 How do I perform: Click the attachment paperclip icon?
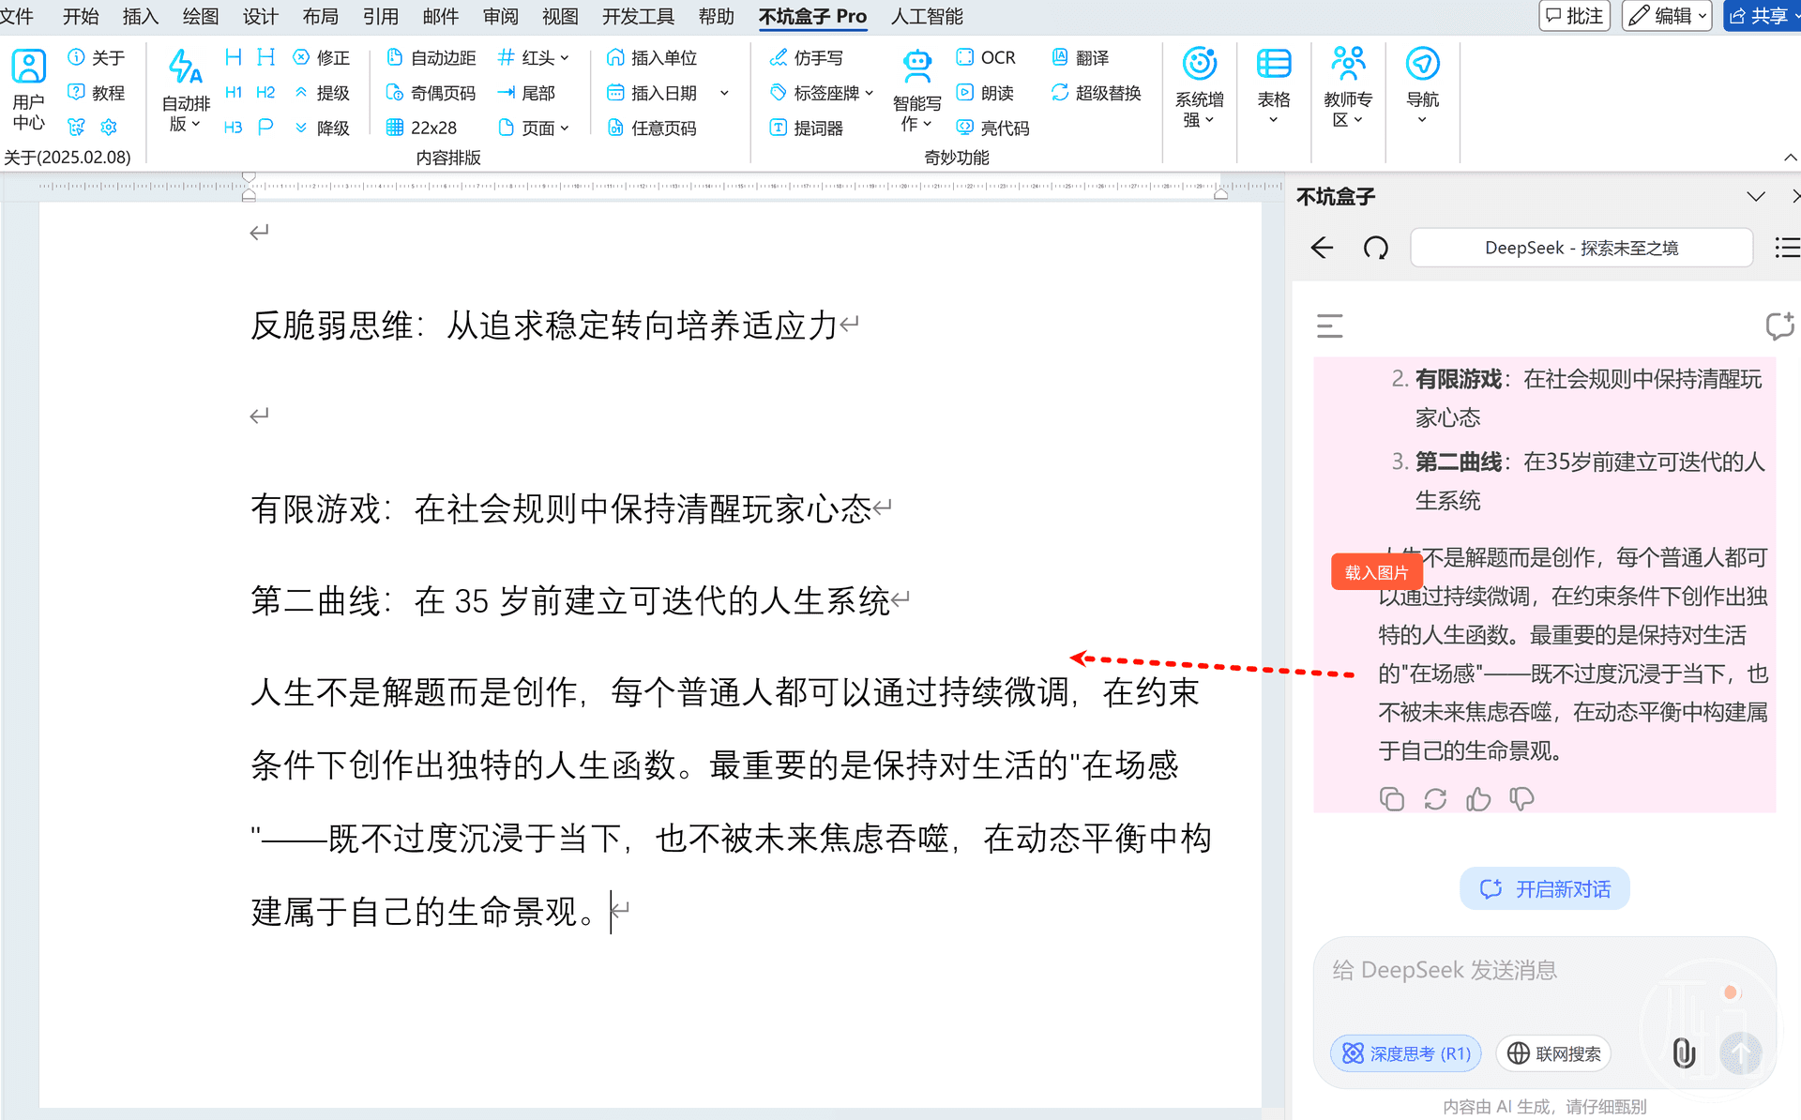pyautogui.click(x=1684, y=1052)
